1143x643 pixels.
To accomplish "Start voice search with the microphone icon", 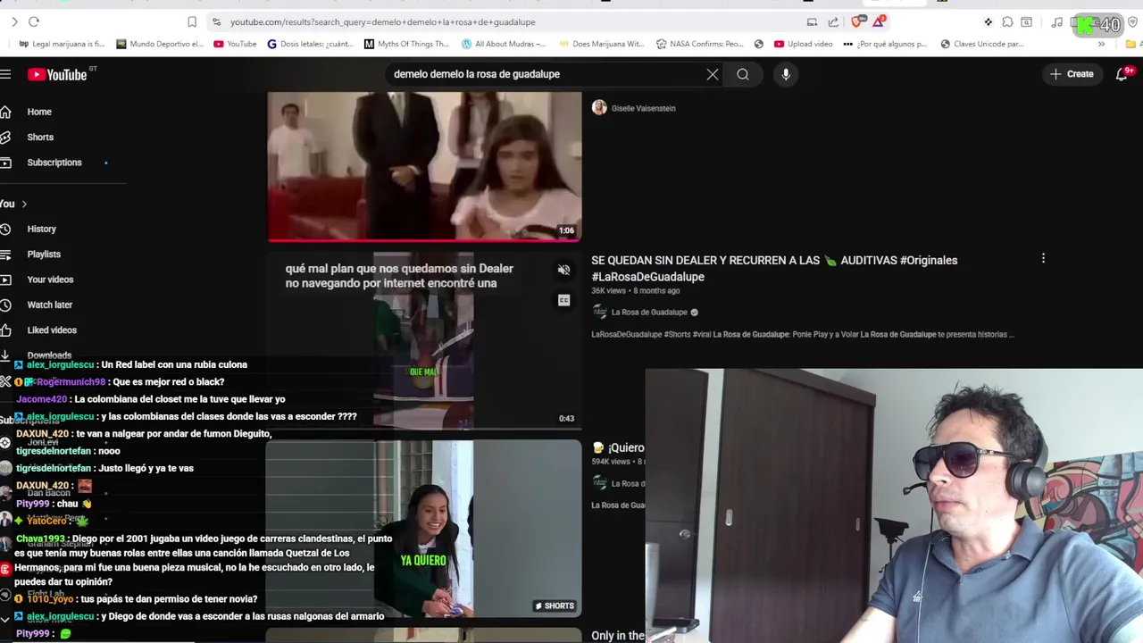I will point(786,74).
